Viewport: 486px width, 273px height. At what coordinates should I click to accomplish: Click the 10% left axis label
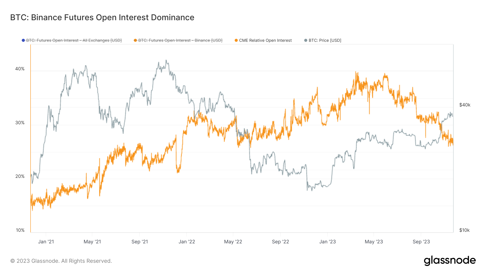coord(20,230)
